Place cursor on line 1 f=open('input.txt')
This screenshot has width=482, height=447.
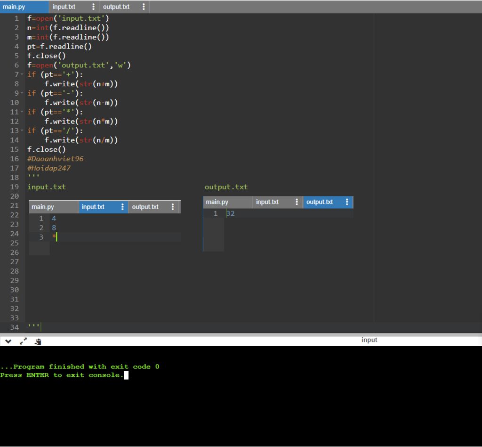tap(68, 18)
